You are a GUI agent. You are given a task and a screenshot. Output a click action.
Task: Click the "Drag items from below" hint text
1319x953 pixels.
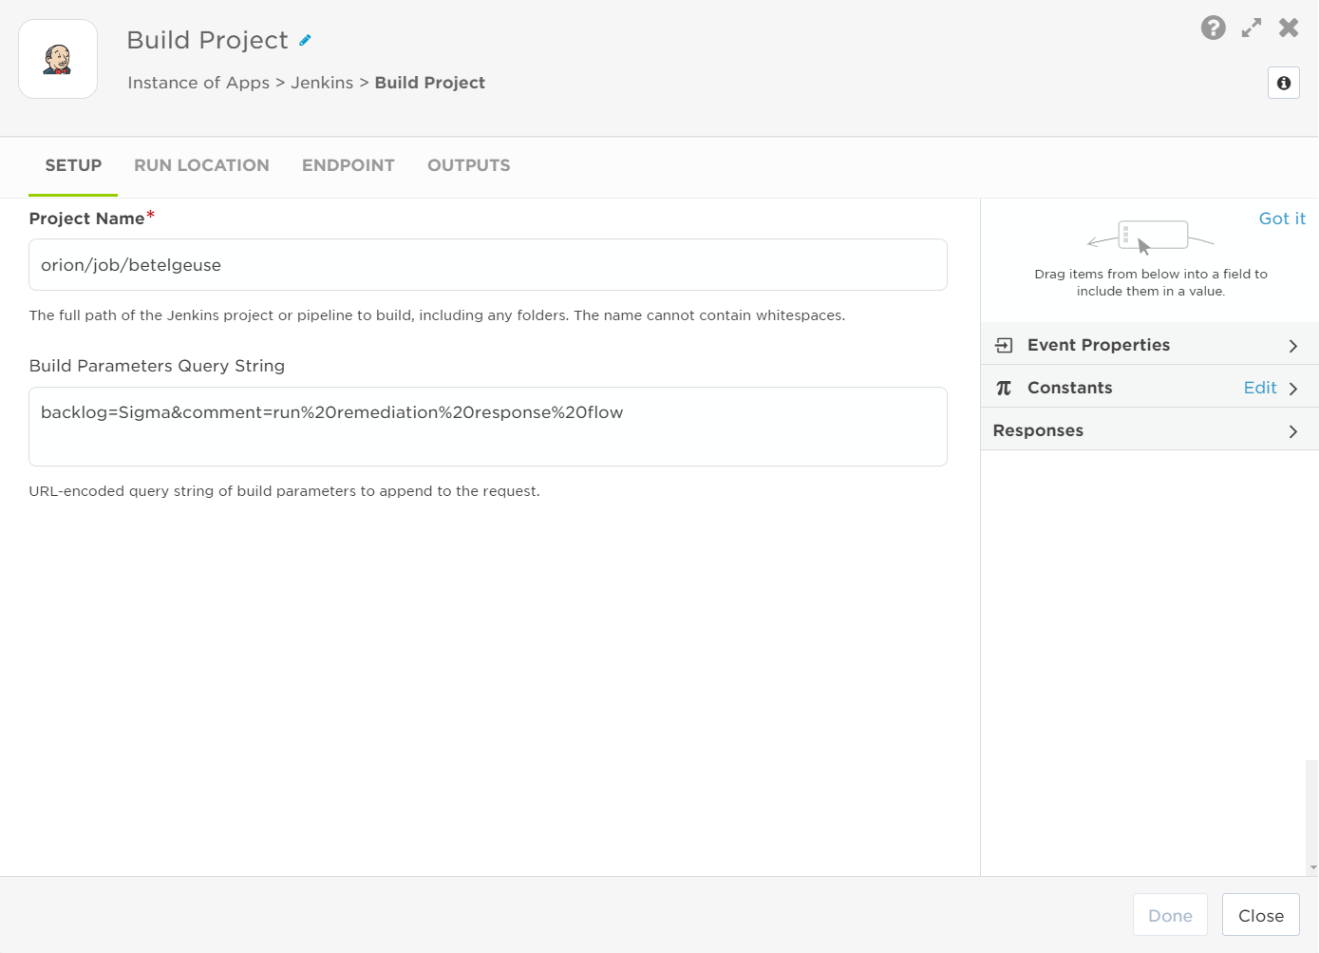[x=1151, y=282]
